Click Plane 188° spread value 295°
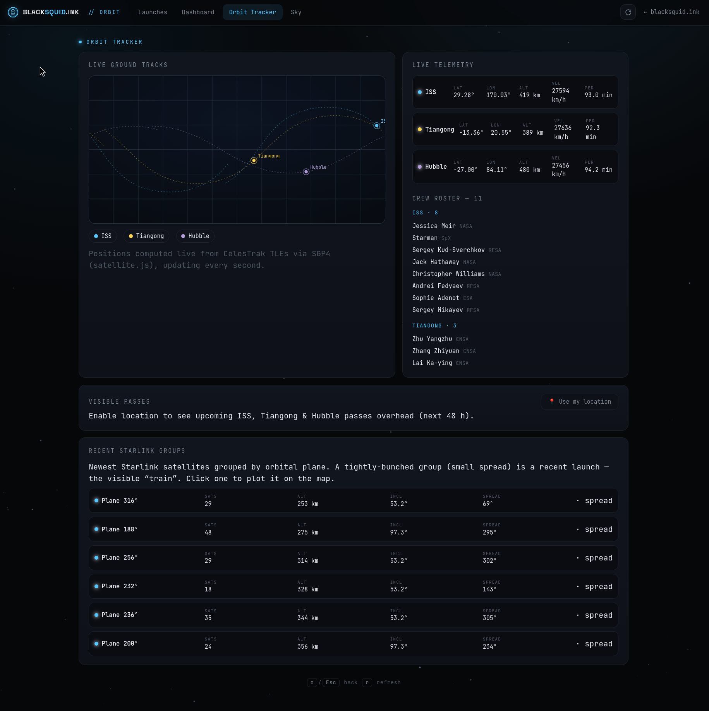 [489, 533]
